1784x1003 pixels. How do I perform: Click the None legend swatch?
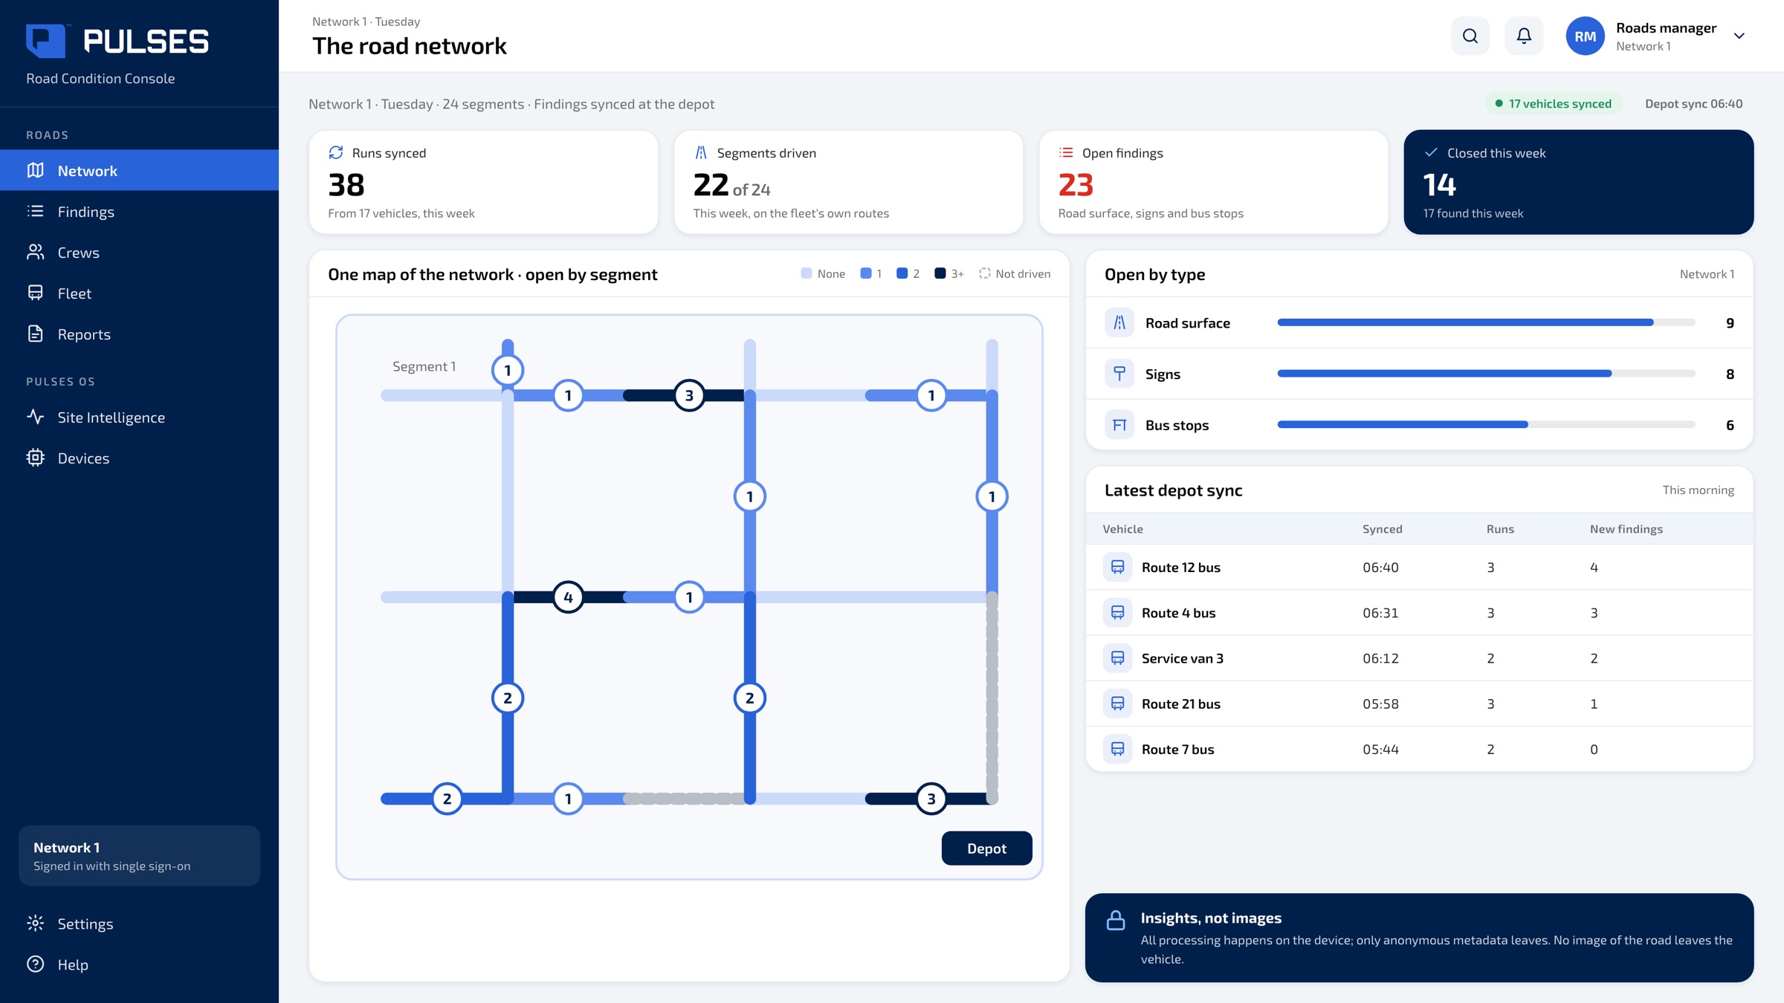pyautogui.click(x=807, y=273)
